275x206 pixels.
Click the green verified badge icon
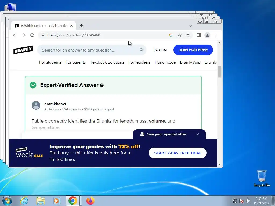click(33, 85)
